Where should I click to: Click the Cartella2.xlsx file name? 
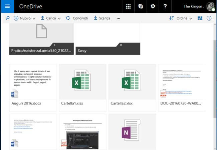point(122,103)
